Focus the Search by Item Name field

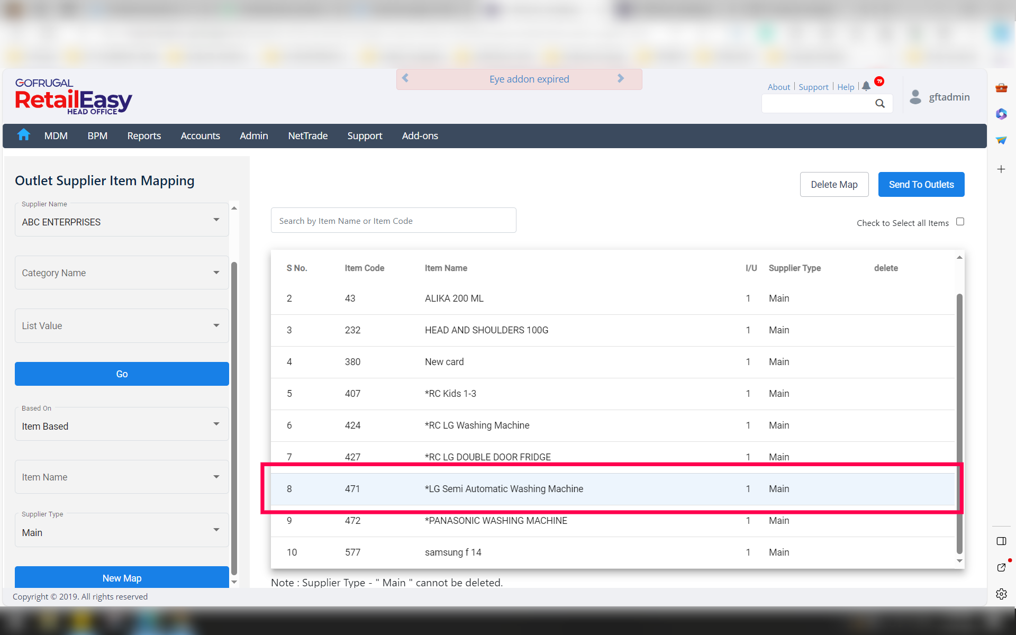click(x=393, y=221)
